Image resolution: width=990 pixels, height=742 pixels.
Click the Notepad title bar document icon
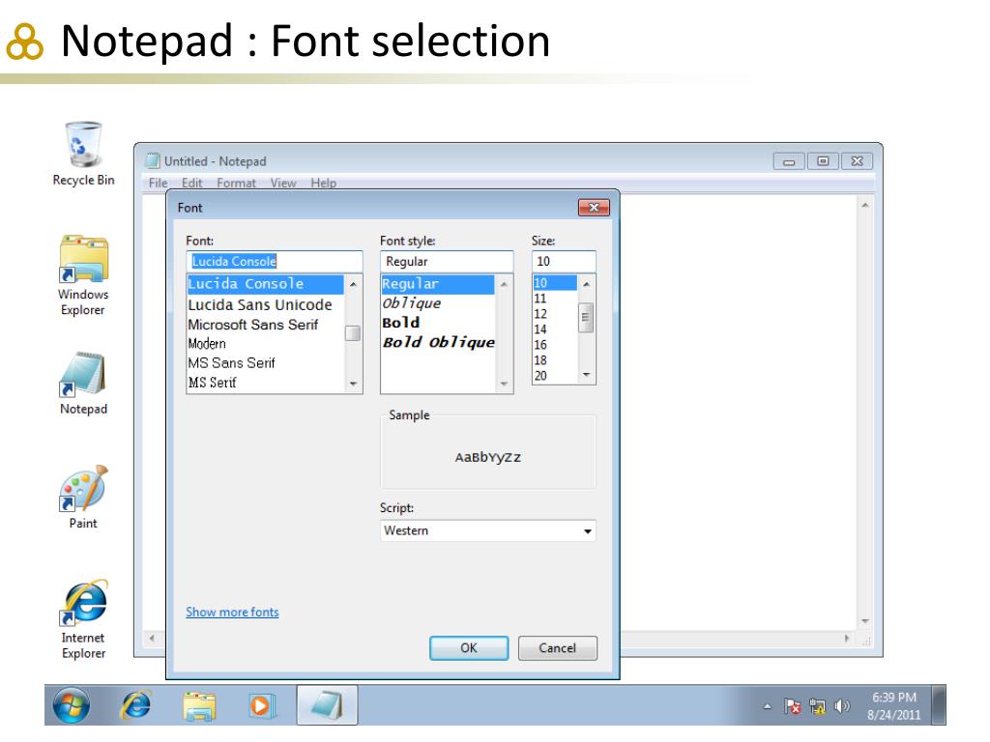(152, 161)
